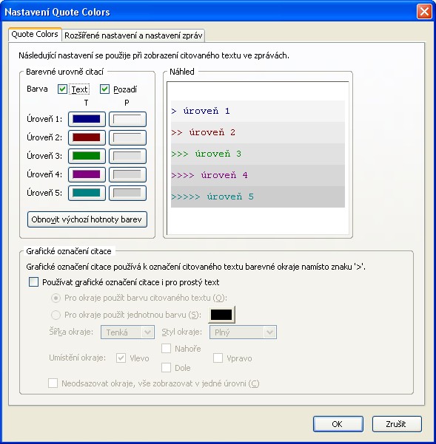Toggle the Text color checkbox

62,89
